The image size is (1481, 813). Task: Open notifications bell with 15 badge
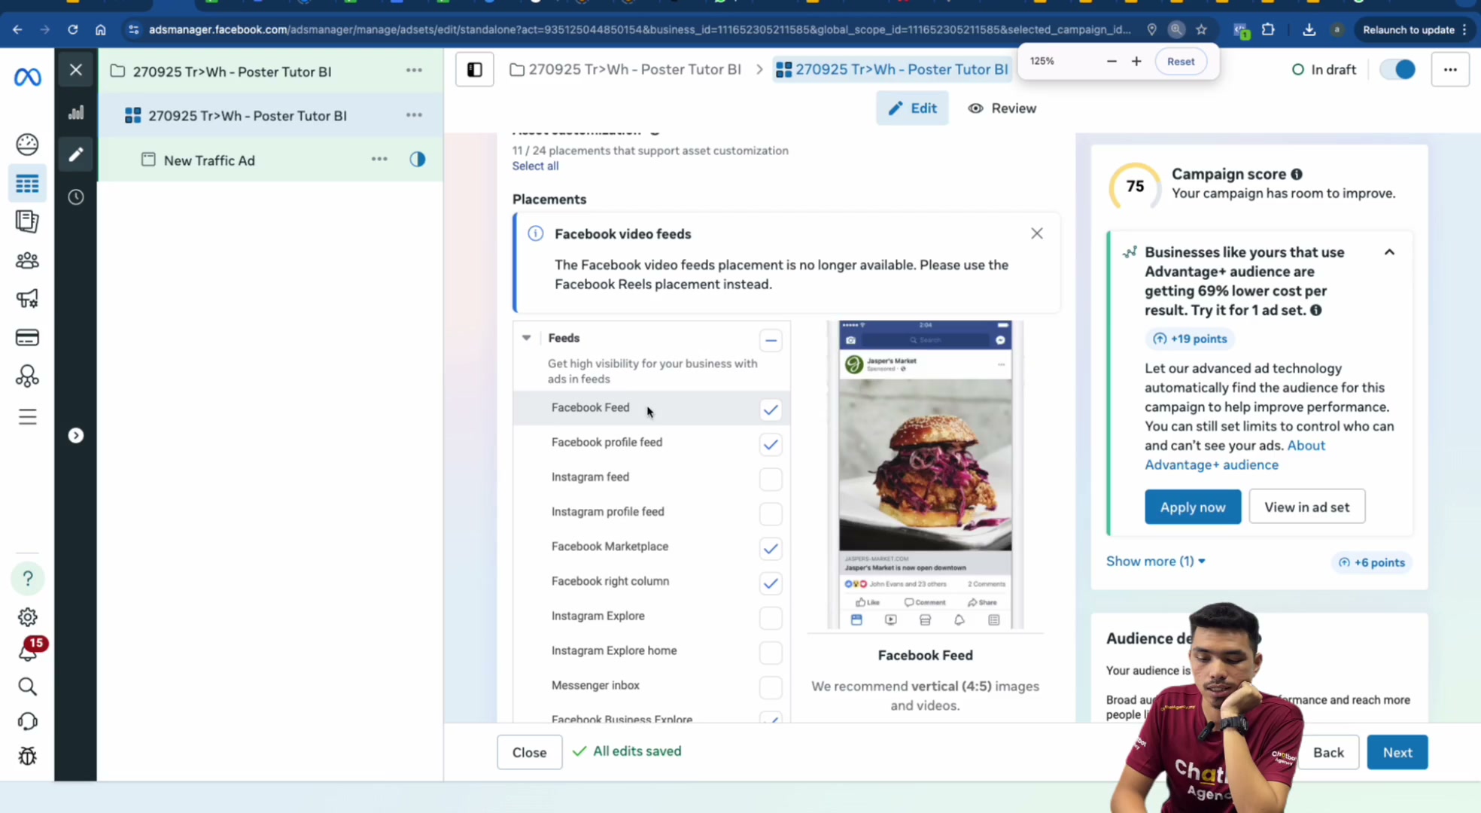[29, 650]
